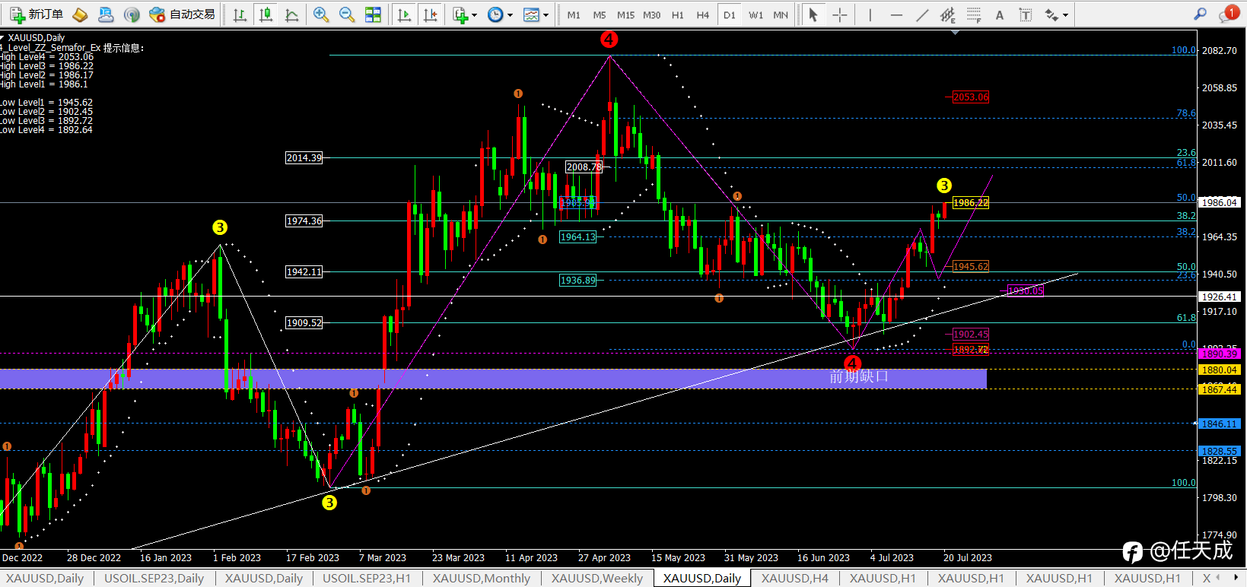Screen dimensions: 1247x587
Task: Switch to USOIL.SEP23,Daily tab
Action: 154,578
